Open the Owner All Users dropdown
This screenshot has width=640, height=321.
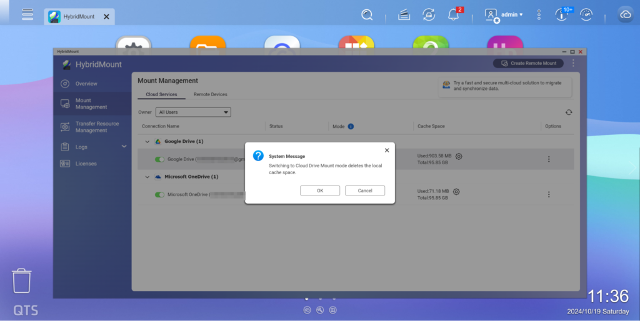[193, 112]
